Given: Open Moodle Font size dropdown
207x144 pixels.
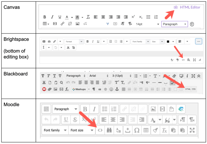Looking at the screenshot, I should [82, 130].
